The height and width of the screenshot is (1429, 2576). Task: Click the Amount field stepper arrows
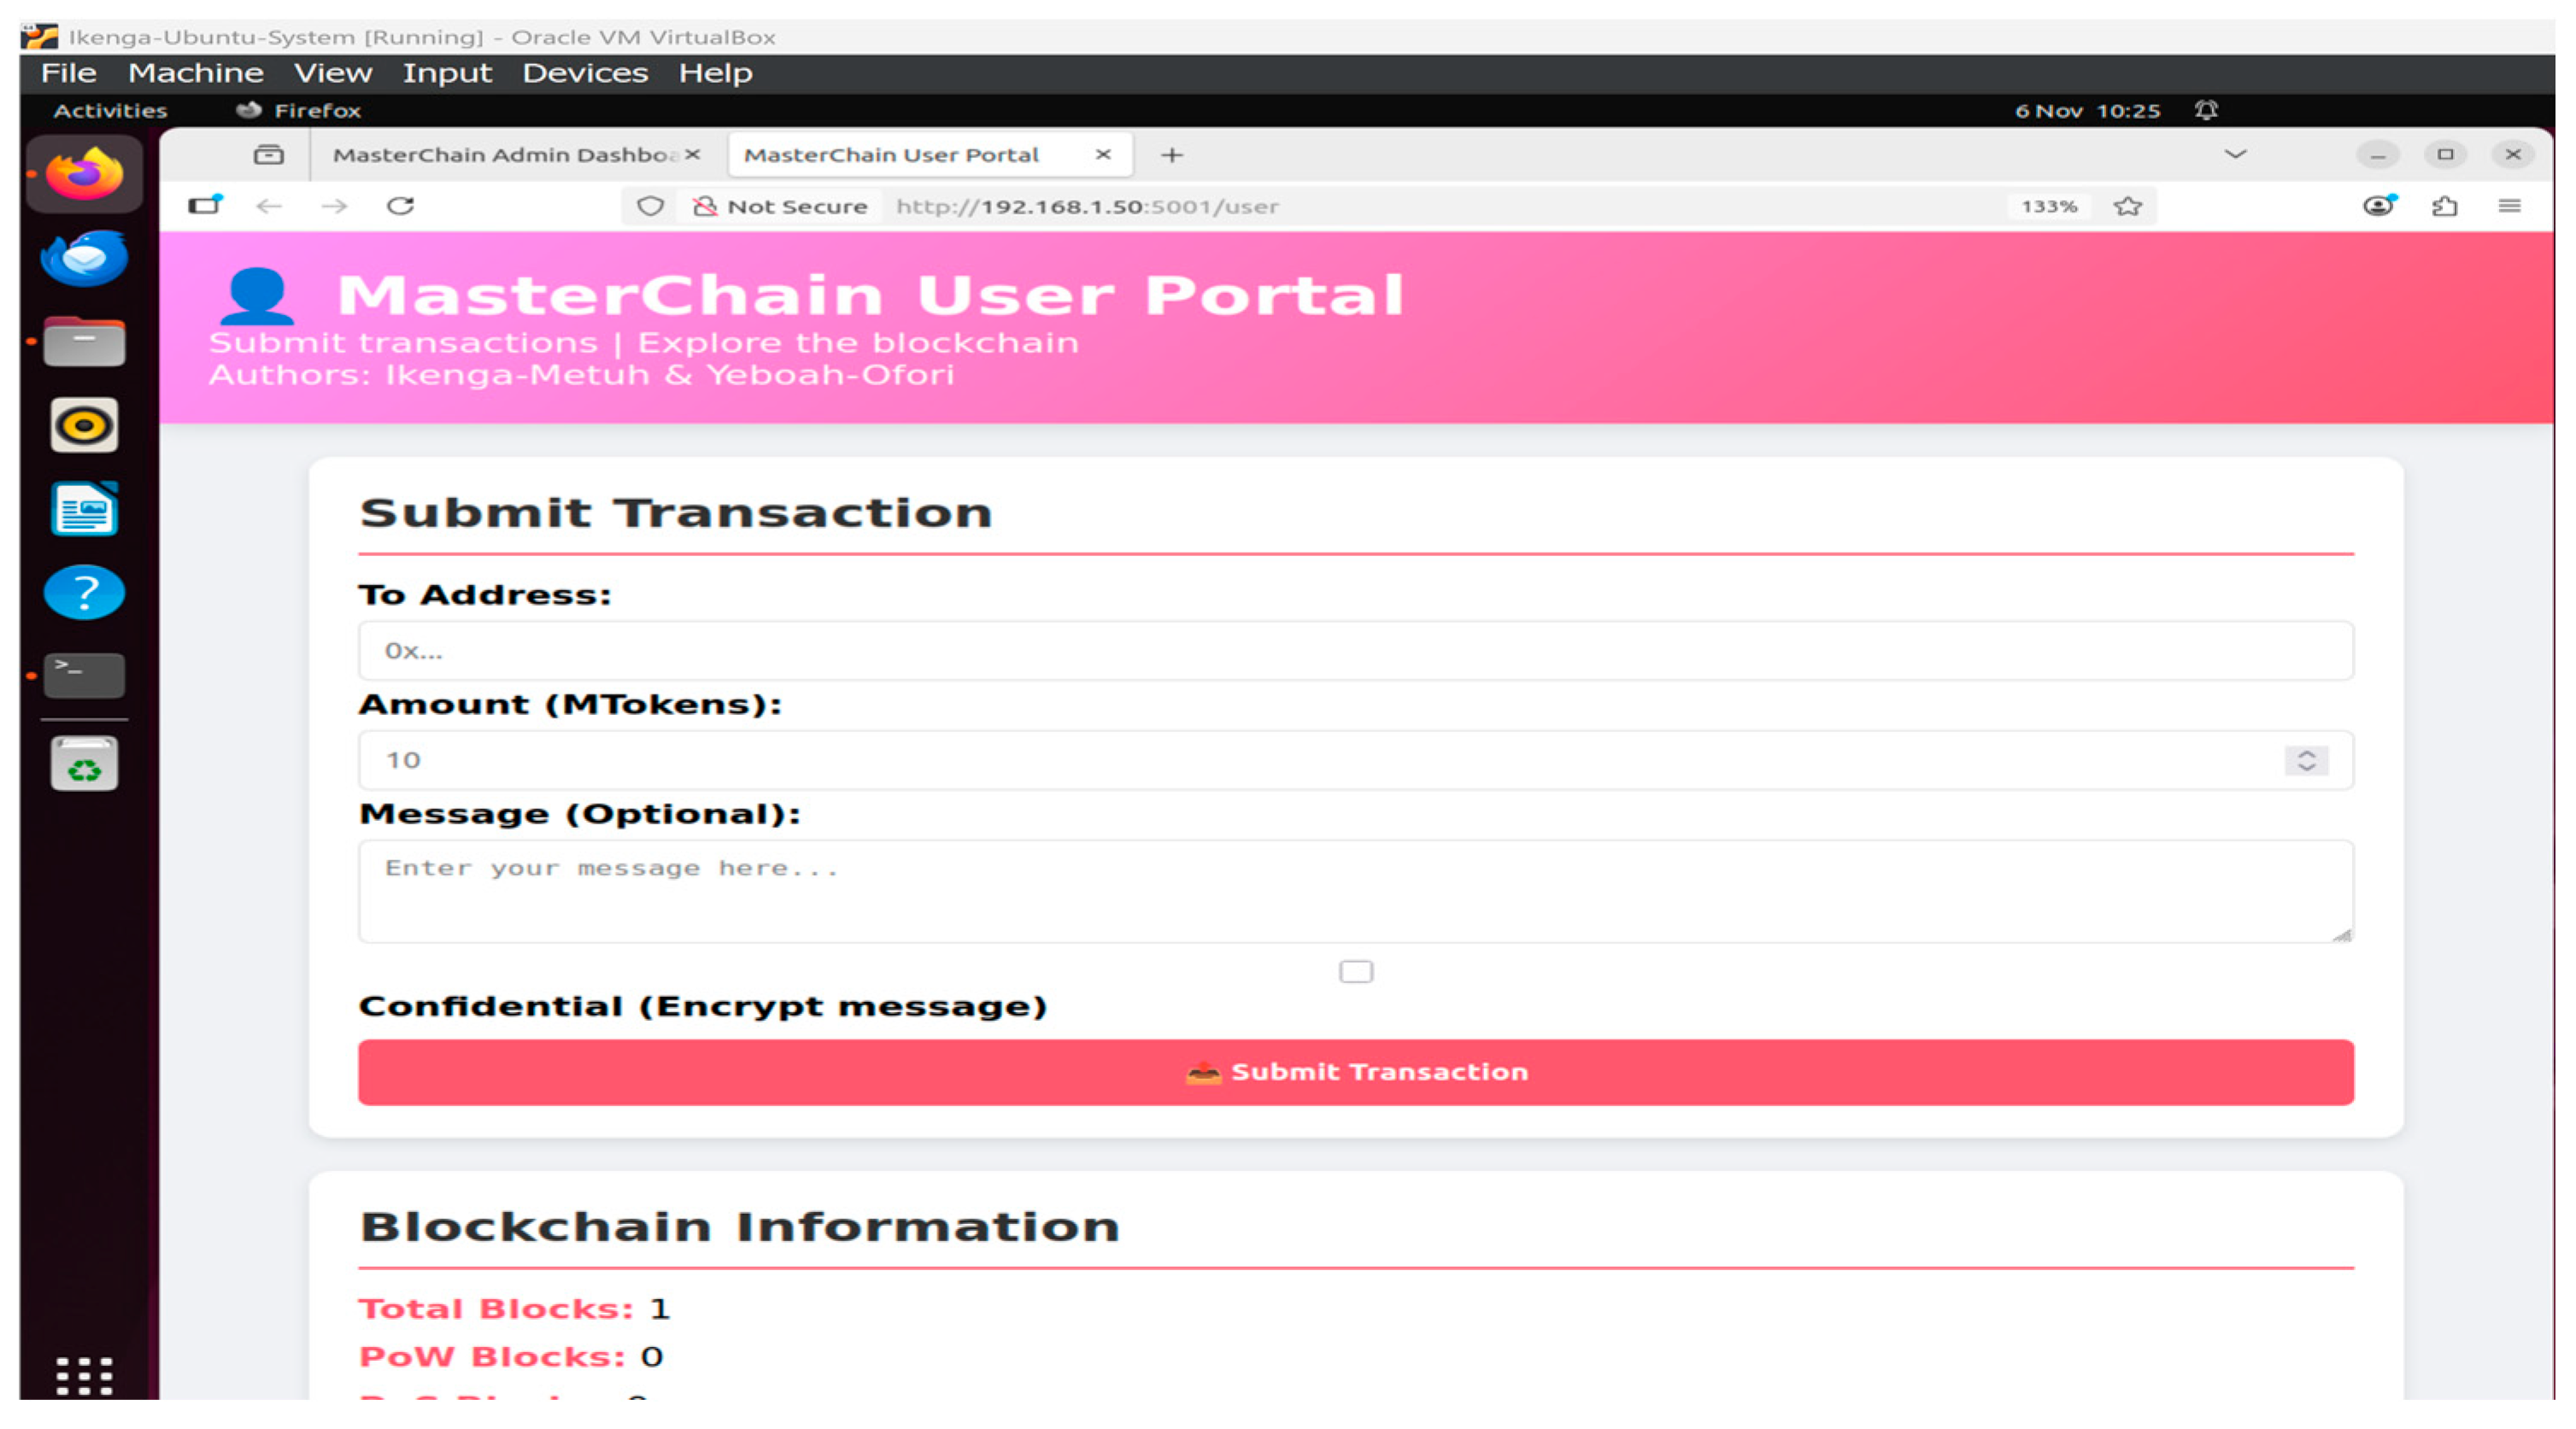[2306, 760]
